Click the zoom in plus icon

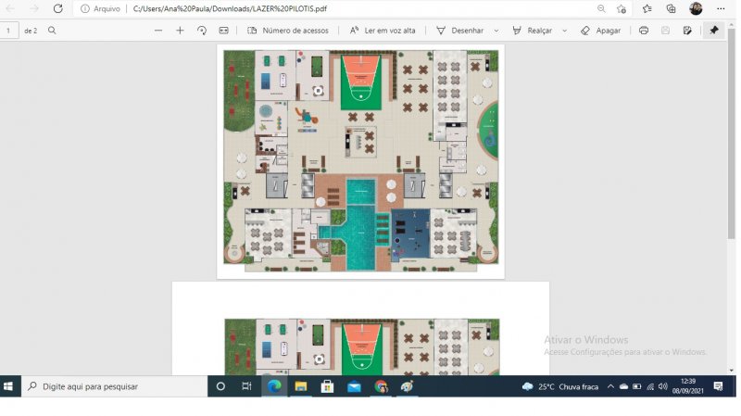pyautogui.click(x=180, y=31)
